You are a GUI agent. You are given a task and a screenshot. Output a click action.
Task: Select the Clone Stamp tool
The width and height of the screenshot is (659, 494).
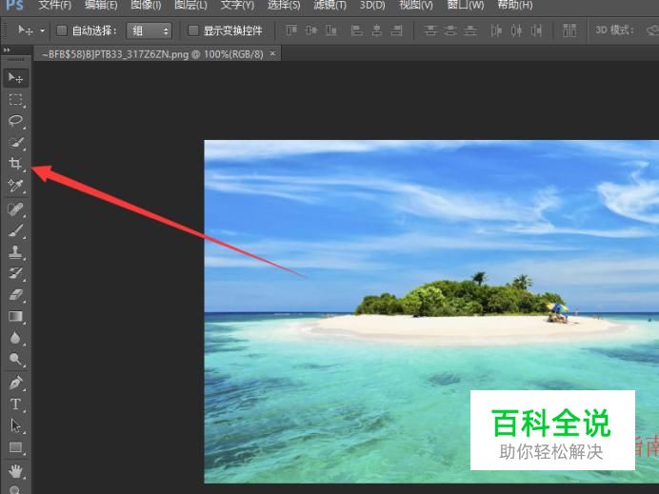[15, 251]
